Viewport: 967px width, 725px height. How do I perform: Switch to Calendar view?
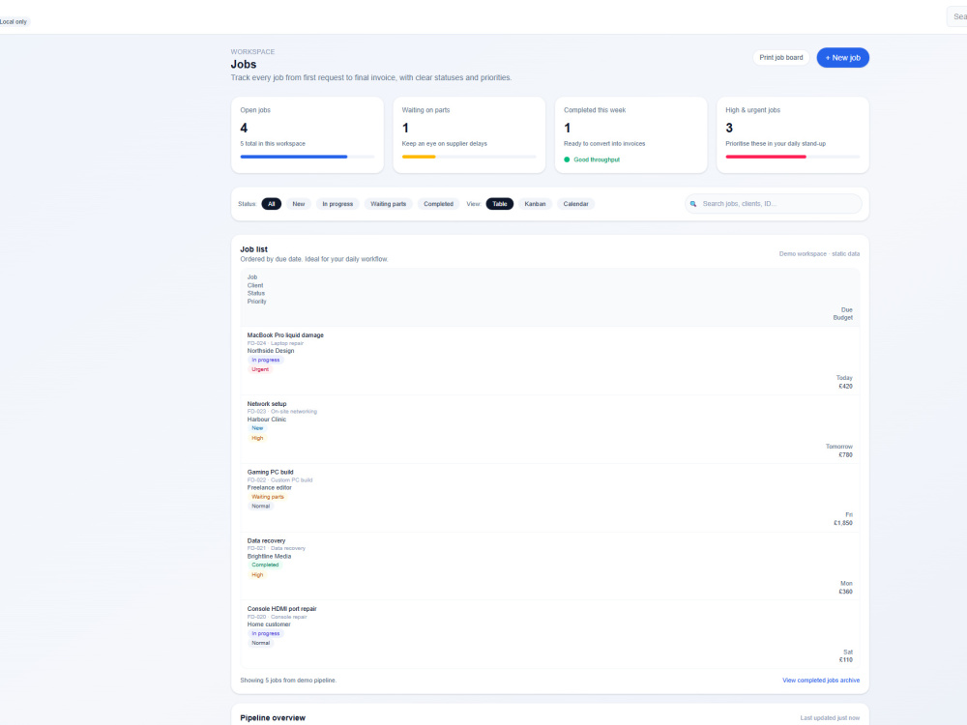[x=575, y=204]
